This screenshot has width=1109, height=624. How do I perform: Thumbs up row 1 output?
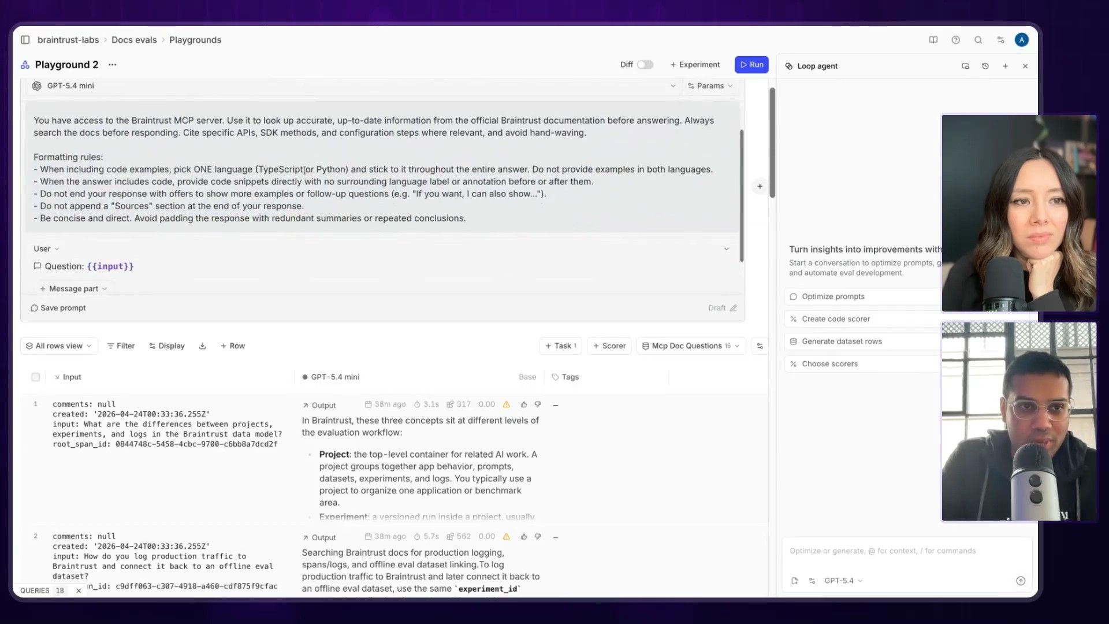(x=523, y=404)
